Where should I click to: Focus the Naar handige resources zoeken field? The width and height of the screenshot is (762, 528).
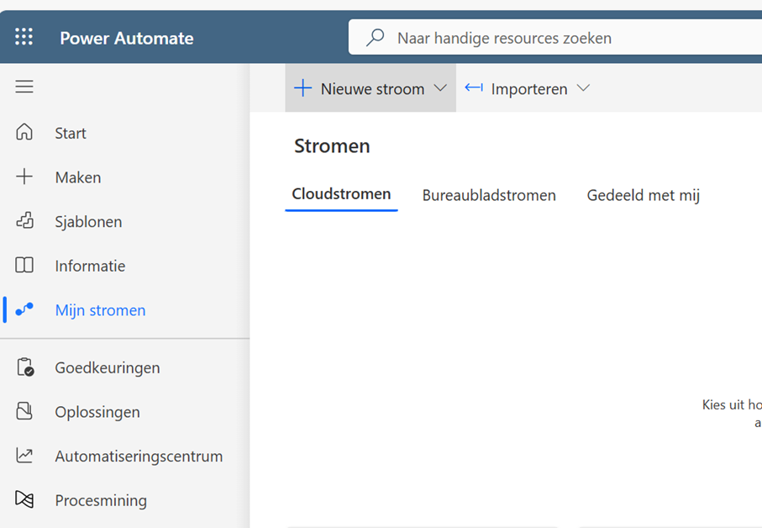click(555, 37)
